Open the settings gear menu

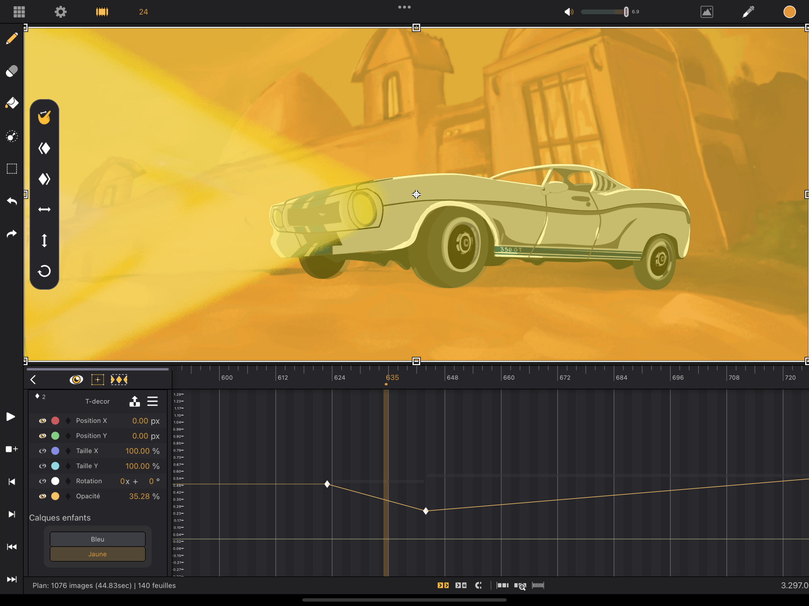coord(61,12)
